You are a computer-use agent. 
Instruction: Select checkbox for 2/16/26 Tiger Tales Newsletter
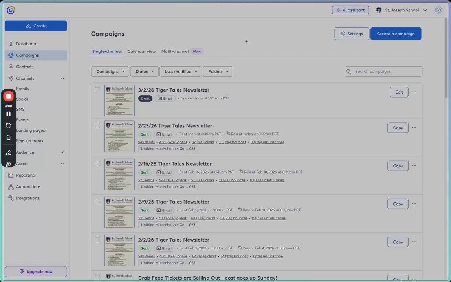(97, 163)
